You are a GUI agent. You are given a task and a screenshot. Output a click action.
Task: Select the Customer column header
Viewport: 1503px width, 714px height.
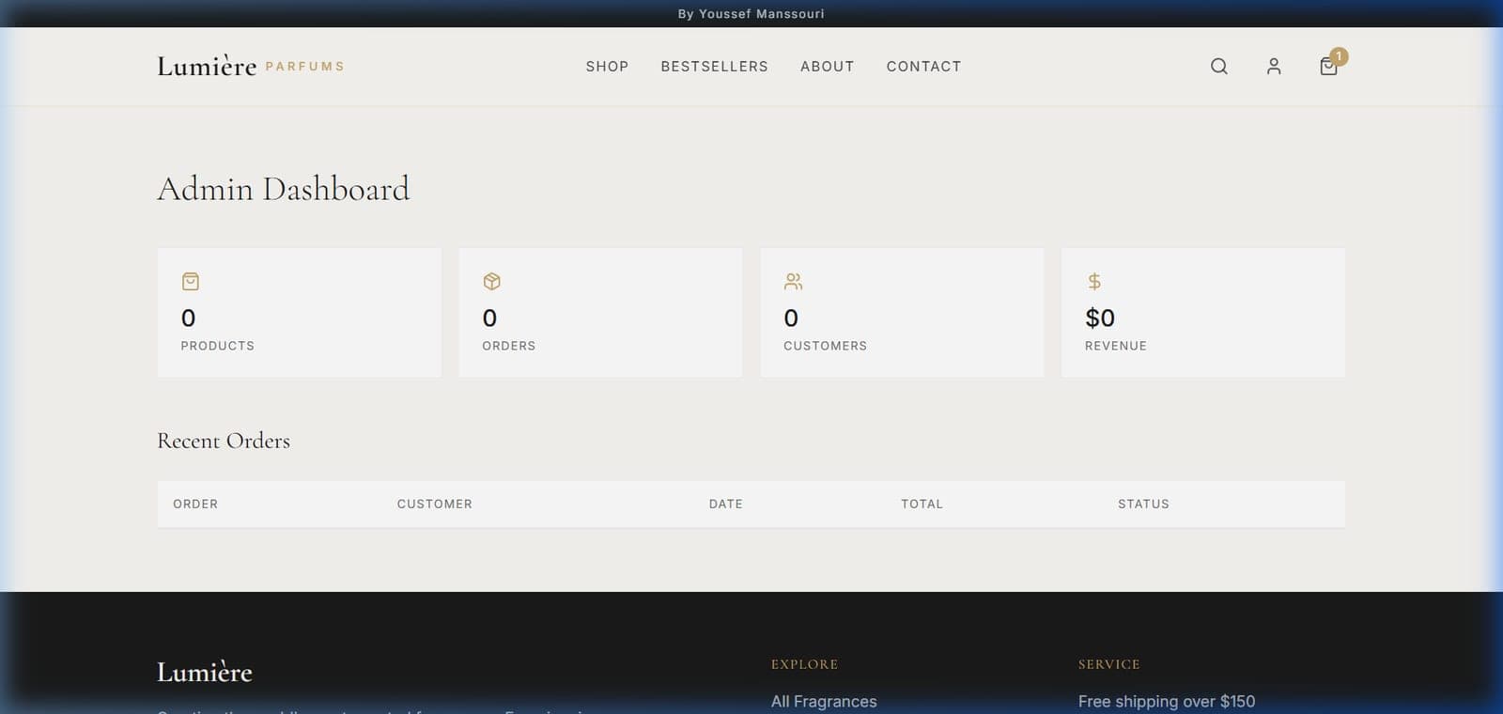pyautogui.click(x=435, y=504)
